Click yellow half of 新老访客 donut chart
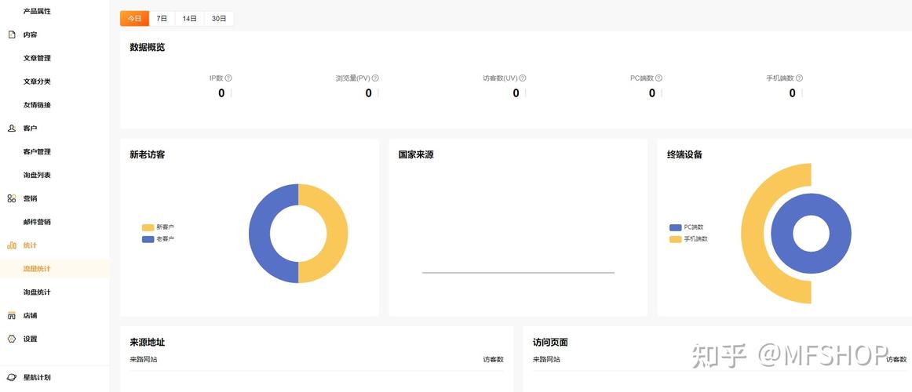This screenshot has height=392, width=912. pos(337,234)
